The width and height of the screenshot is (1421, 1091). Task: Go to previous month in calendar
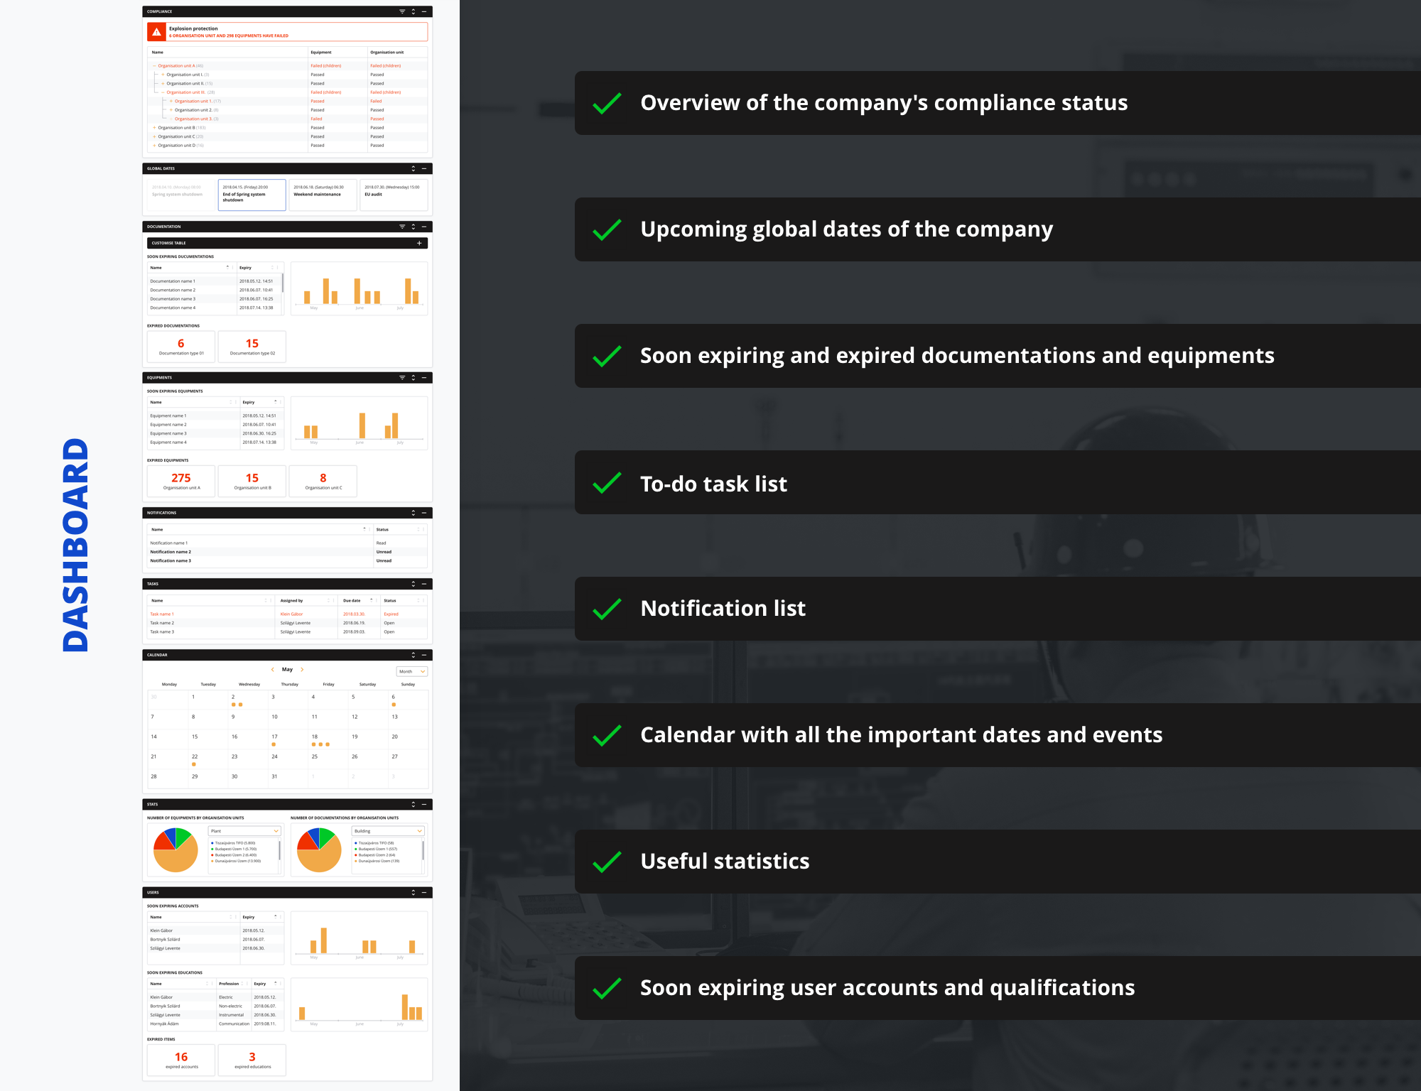pos(273,670)
